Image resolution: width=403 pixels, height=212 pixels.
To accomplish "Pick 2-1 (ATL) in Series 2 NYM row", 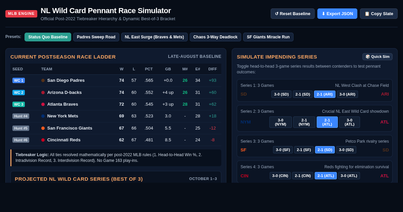I will click(x=327, y=122).
